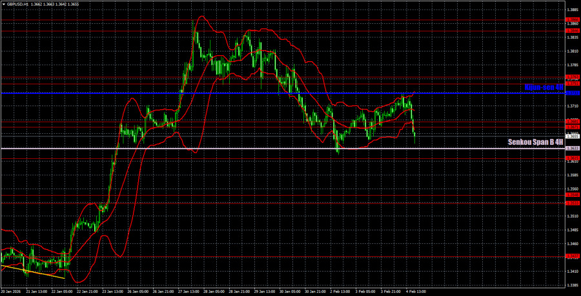The width and height of the screenshot is (581, 296).
Task: Select the Senkou Span B 4H label
Action: click(535, 142)
